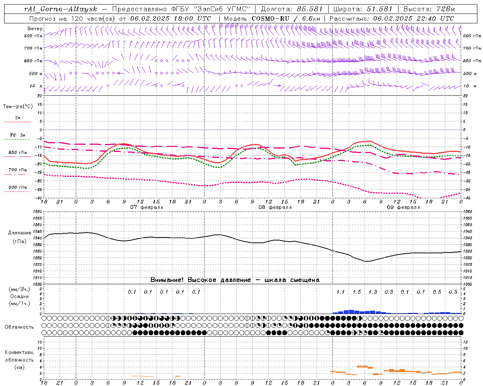Click the latitude value Широта: 51.581
The width and height of the screenshot is (483, 386).
(x=363, y=9)
